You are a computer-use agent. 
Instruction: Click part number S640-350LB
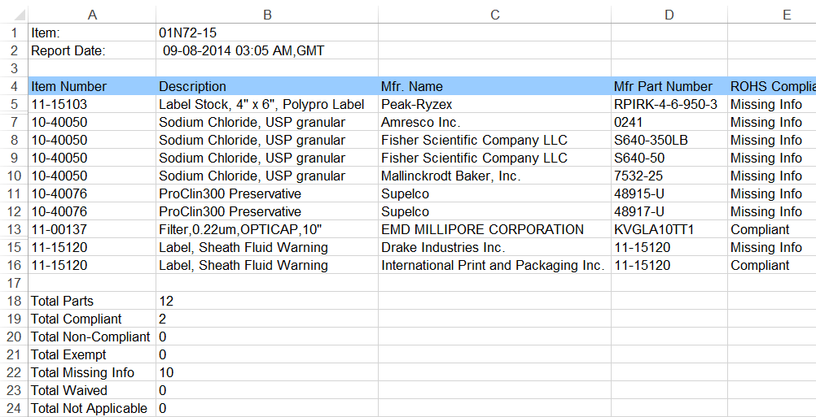(669, 140)
